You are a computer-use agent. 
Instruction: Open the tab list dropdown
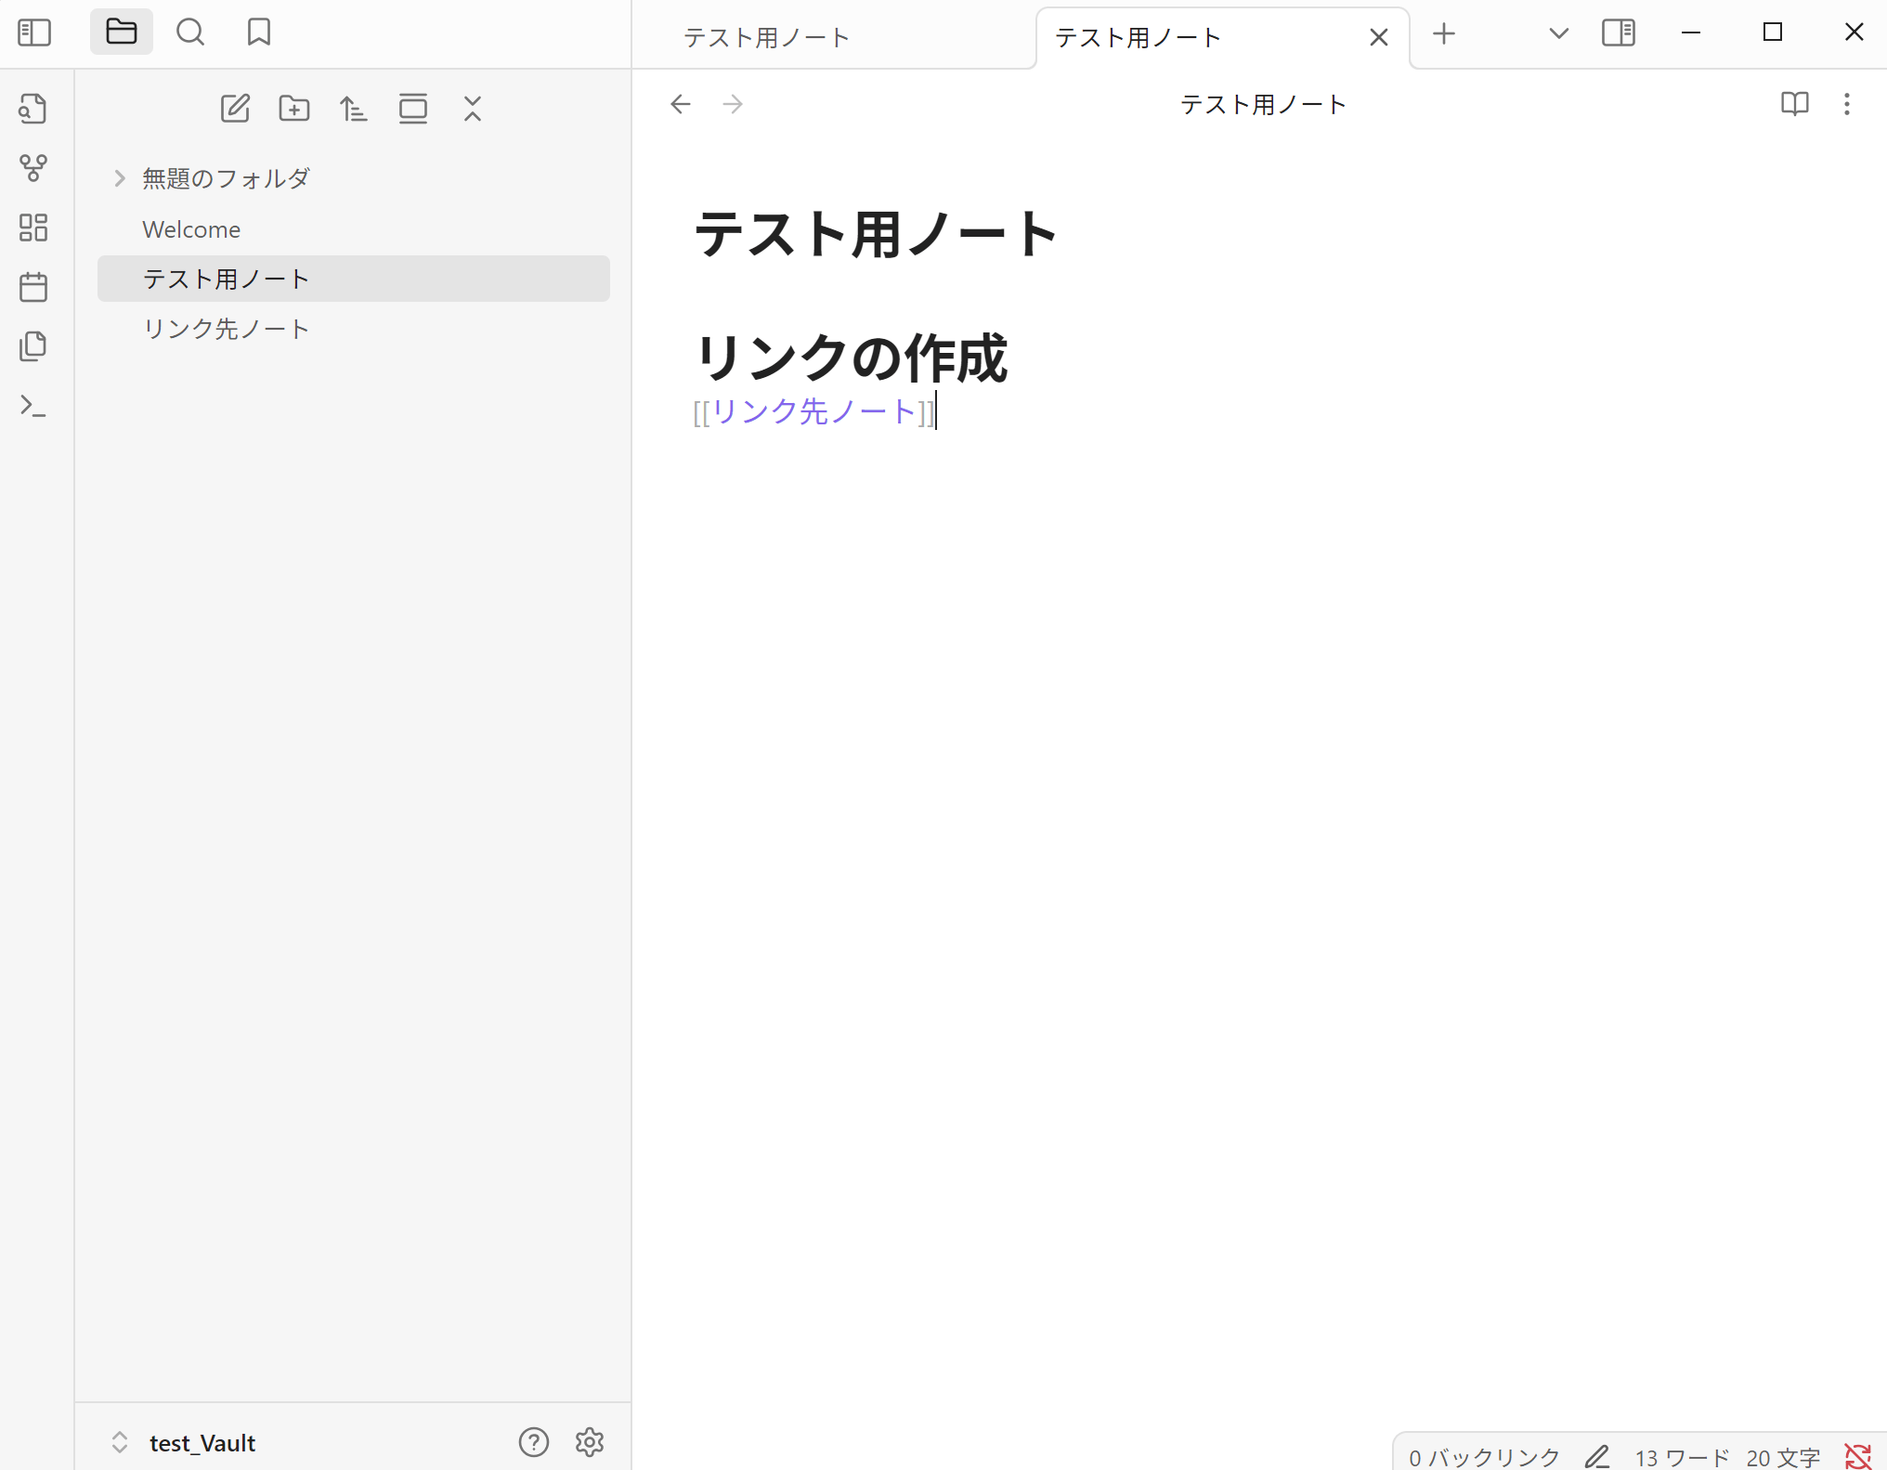pyautogui.click(x=1559, y=33)
